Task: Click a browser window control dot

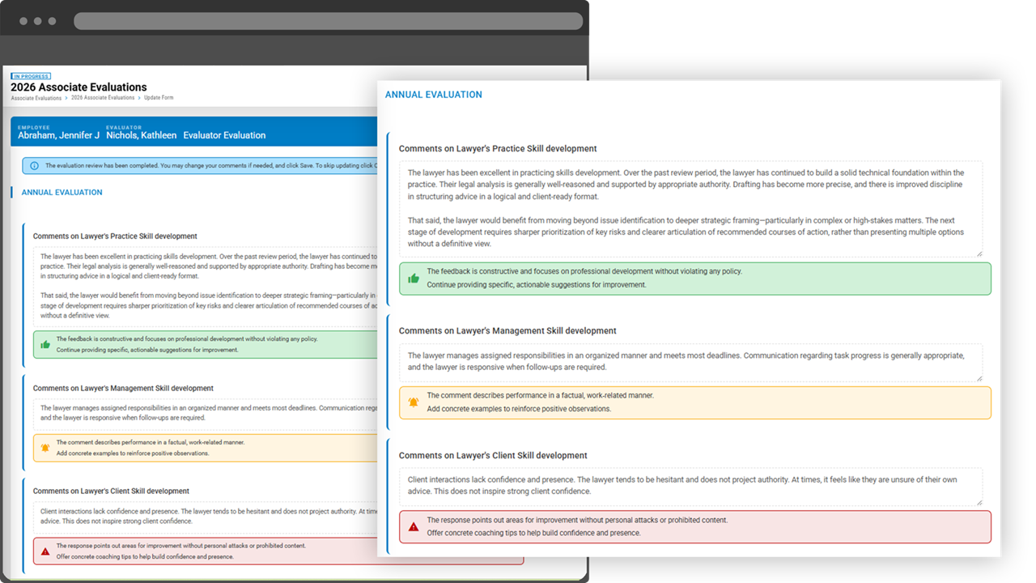Action: point(23,20)
